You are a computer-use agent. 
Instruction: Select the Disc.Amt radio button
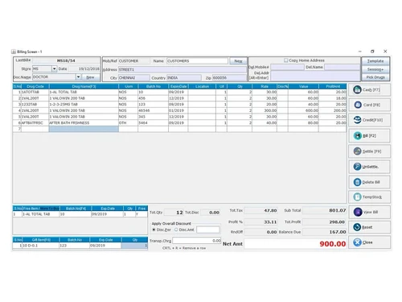(x=176, y=230)
